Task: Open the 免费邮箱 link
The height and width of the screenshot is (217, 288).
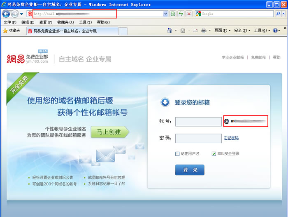Action: 258,57
